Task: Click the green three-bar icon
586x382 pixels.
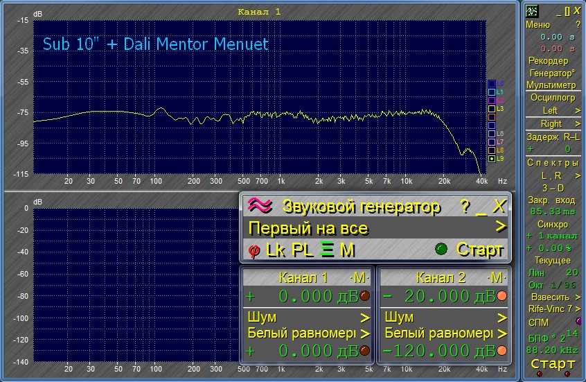Action: pos(327,250)
